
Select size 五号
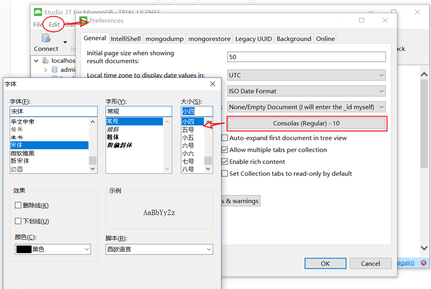[193, 130]
